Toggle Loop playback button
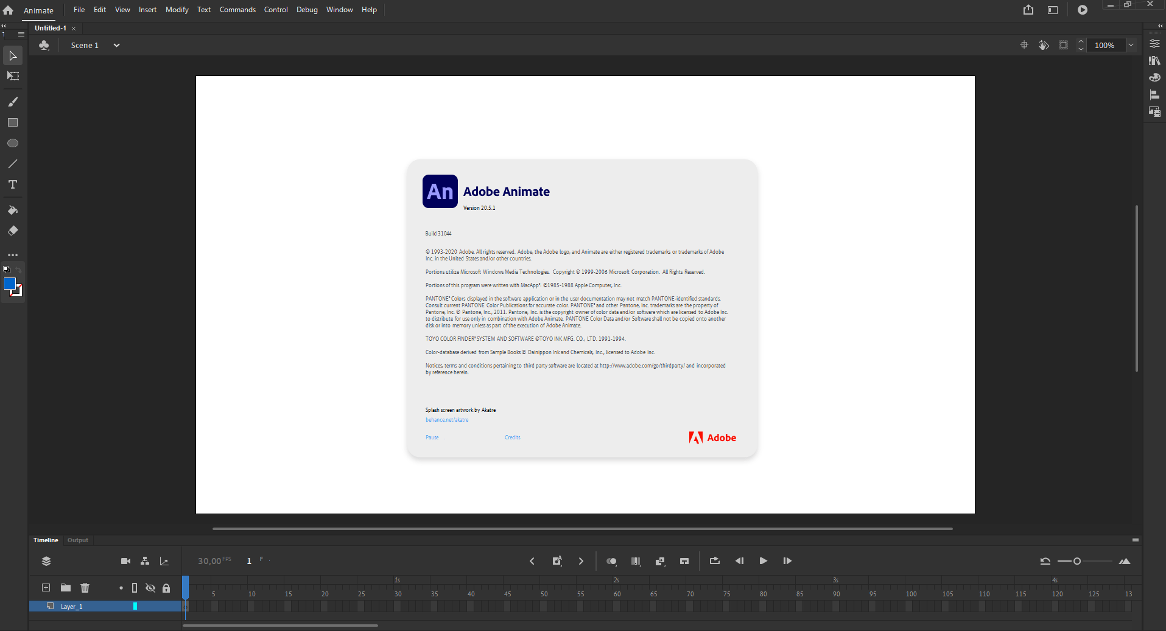Screen dimensions: 1166x631 715,561
